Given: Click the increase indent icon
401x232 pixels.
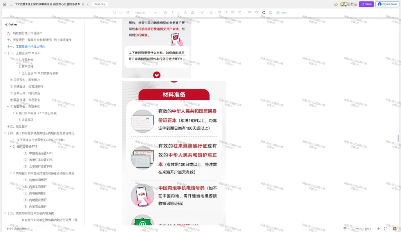Looking at the screenshot, I should click(256, 12).
